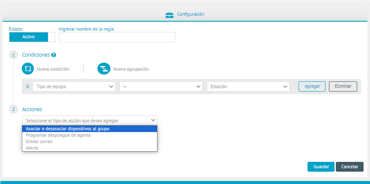The image size is (370, 184).
Task: Click the Ingresar nombre de la regla label
Action: [87, 29]
